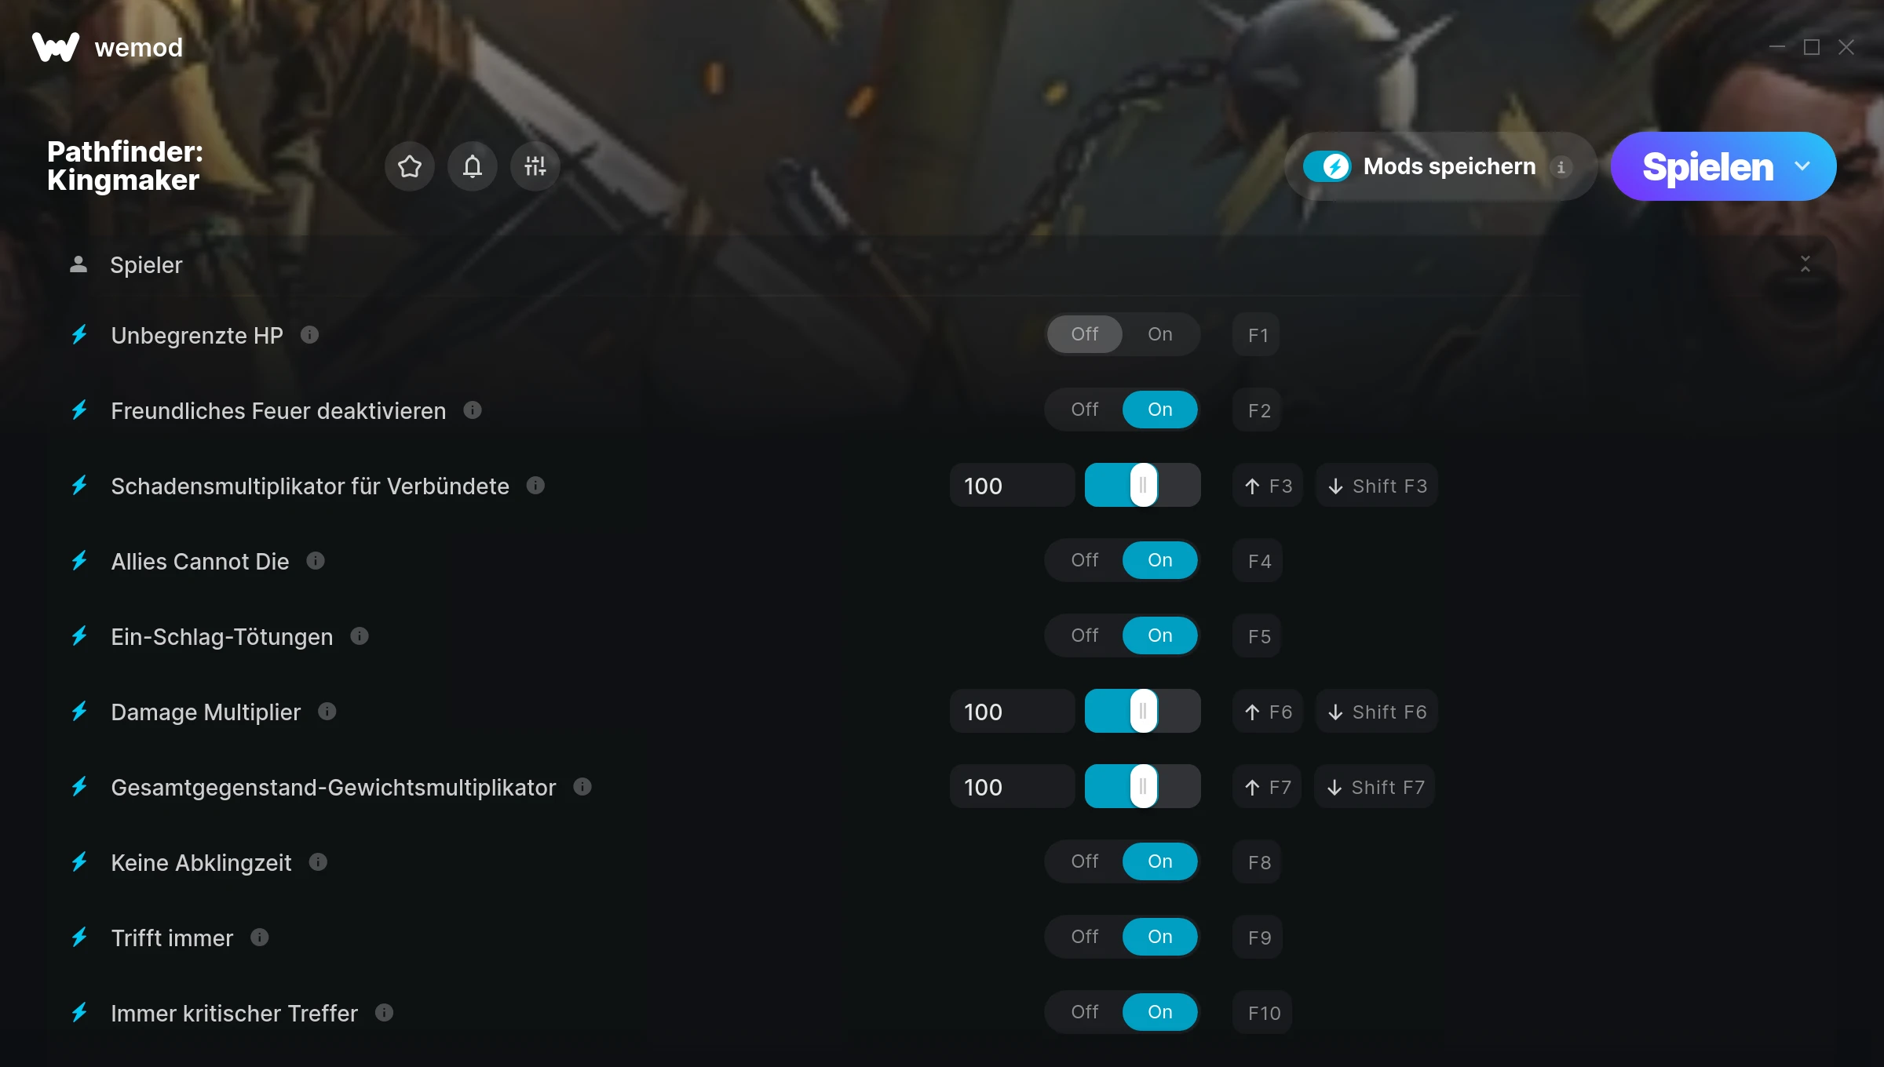The image size is (1884, 1067).
Task: Turn Off Keine Abklingzeit
Action: click(x=1085, y=861)
